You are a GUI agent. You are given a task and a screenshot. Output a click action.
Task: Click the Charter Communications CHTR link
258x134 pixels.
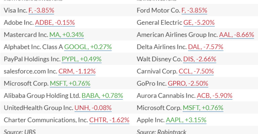pos(109,120)
